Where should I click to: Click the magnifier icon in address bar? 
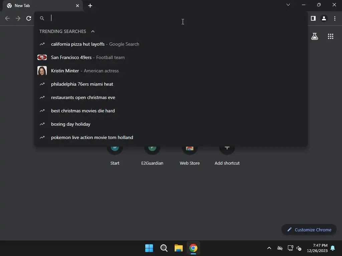42,18
